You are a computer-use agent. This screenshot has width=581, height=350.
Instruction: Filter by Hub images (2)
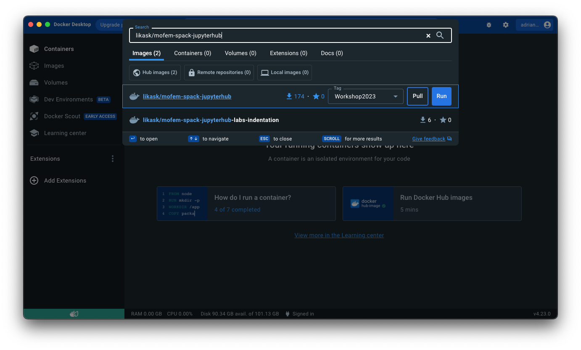tap(155, 72)
